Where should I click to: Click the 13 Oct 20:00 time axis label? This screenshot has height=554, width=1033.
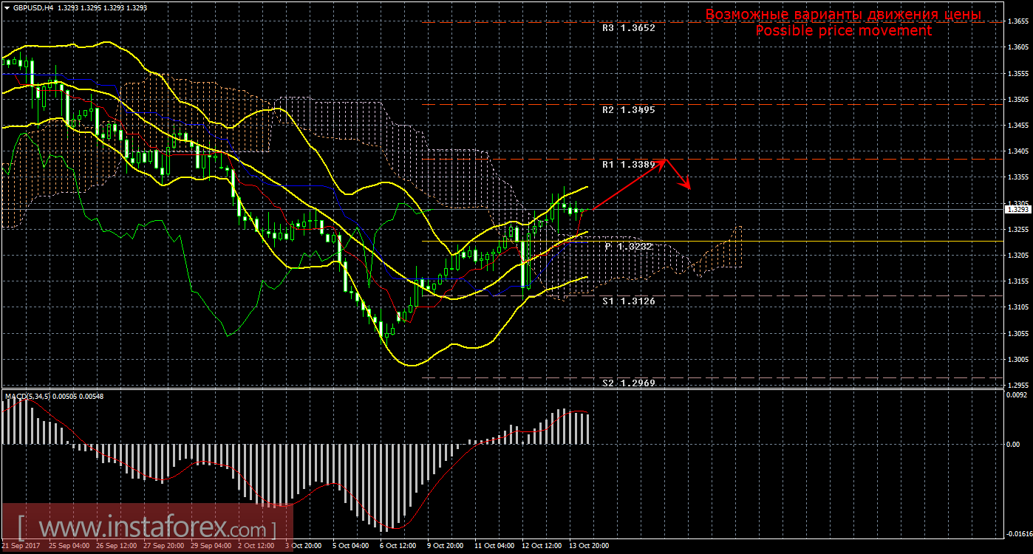(x=590, y=546)
